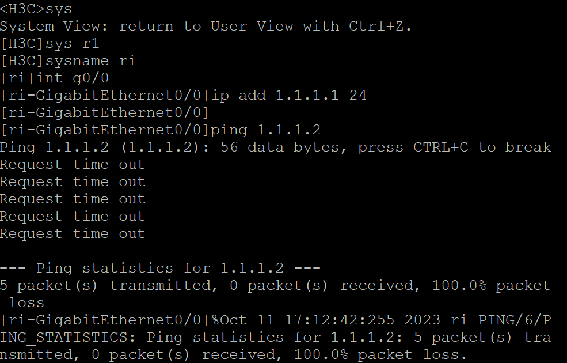The height and width of the screenshot is (363, 567).
Task: Click the "100.0% packet" text before "loss"
Action: tap(491, 286)
